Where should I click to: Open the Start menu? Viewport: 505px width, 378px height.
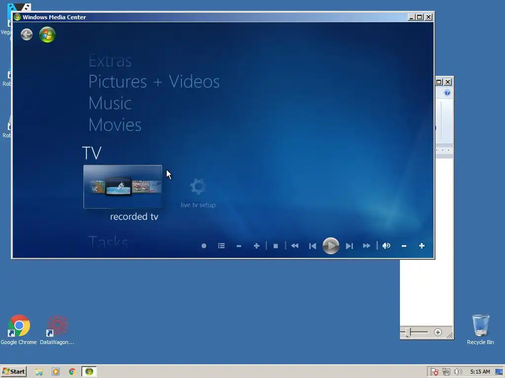tap(13, 372)
